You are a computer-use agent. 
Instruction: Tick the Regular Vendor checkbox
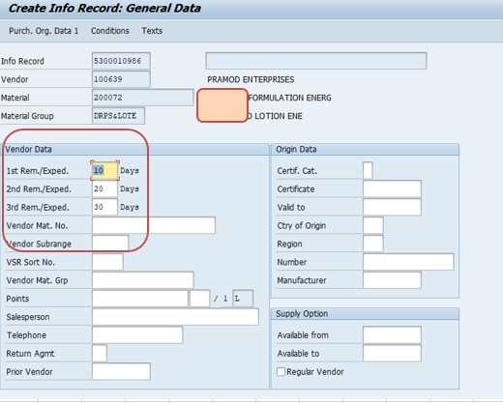[x=281, y=372]
